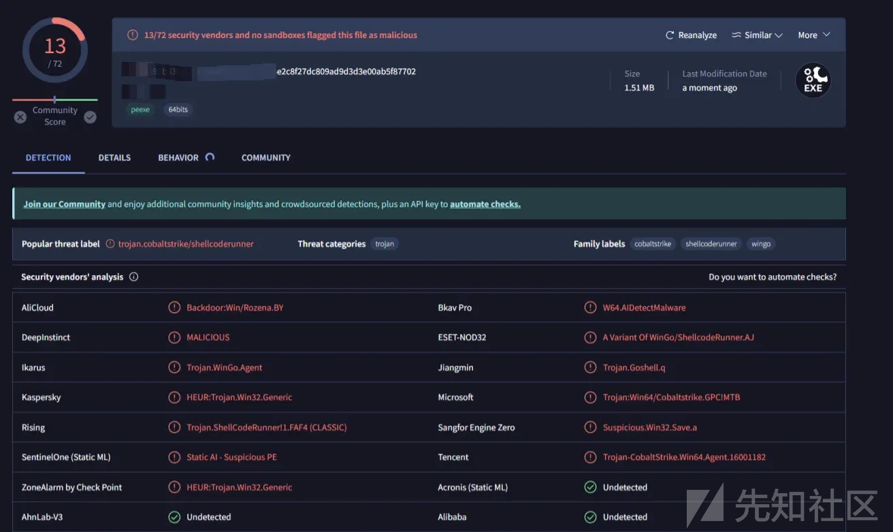This screenshot has width=893, height=532.
Task: Select the wingo family label tag
Action: [761, 244]
